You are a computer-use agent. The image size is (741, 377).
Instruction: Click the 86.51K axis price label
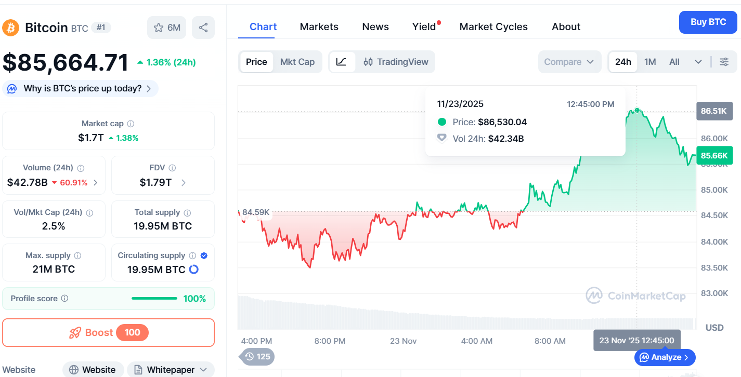[x=714, y=111]
